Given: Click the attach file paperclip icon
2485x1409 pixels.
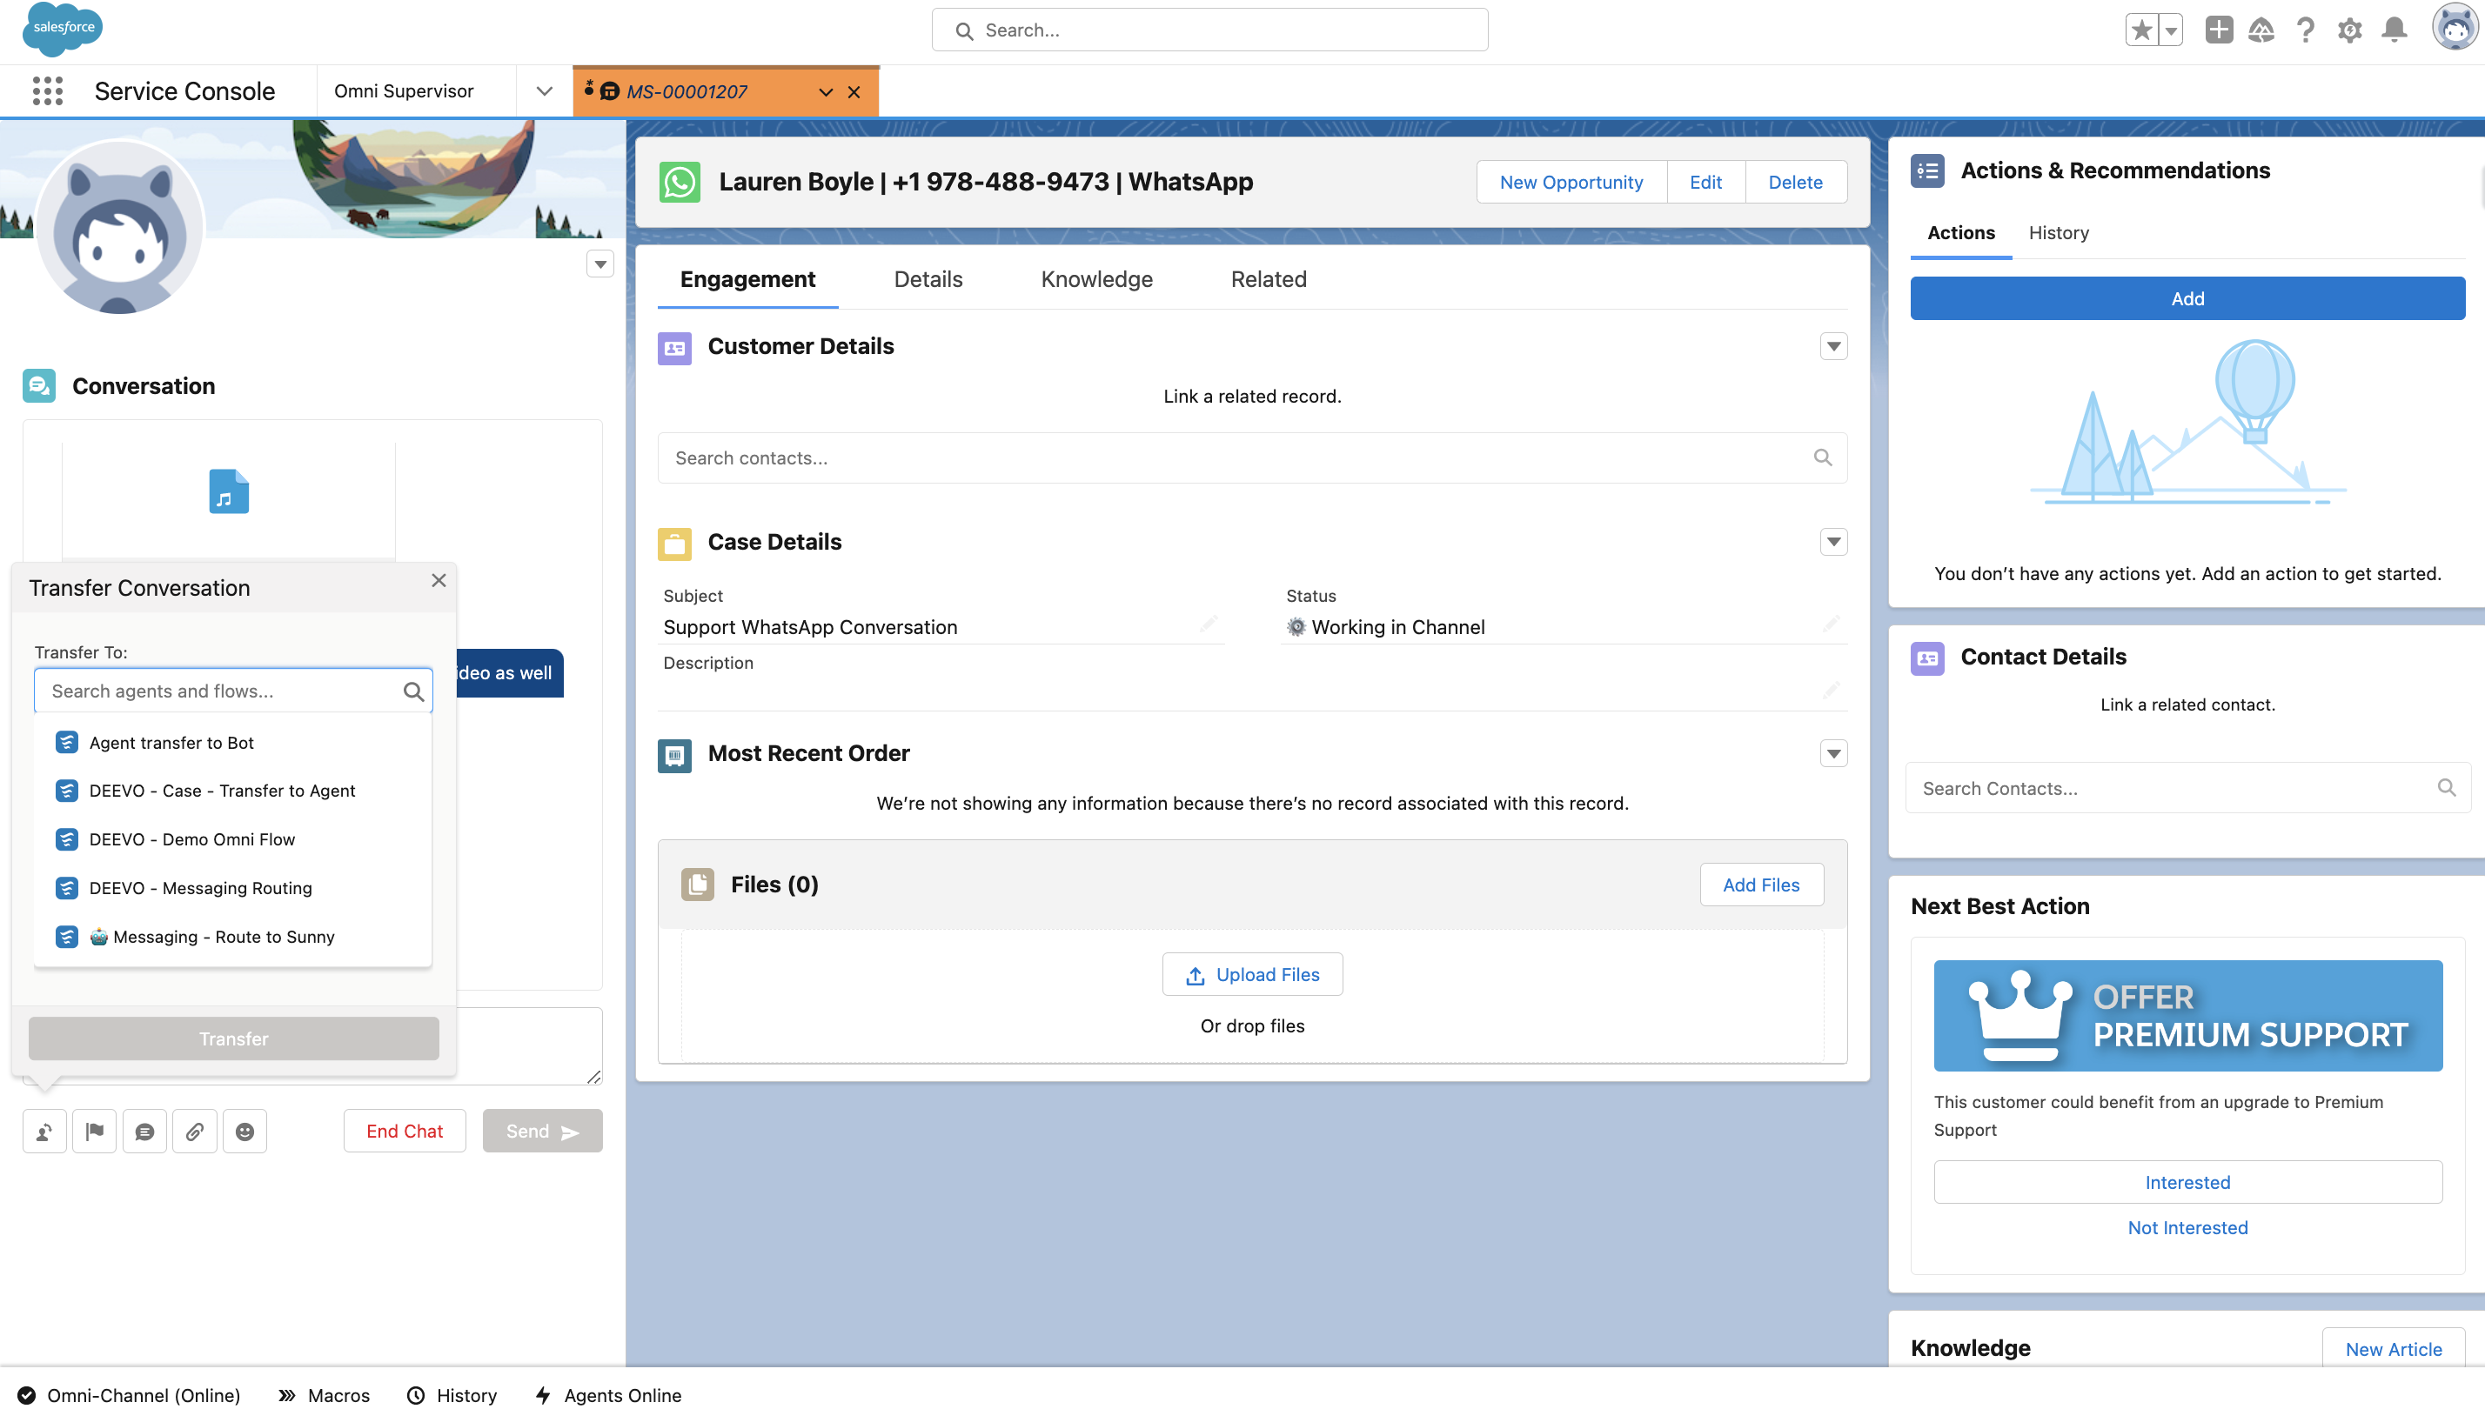Looking at the screenshot, I should click(x=195, y=1131).
